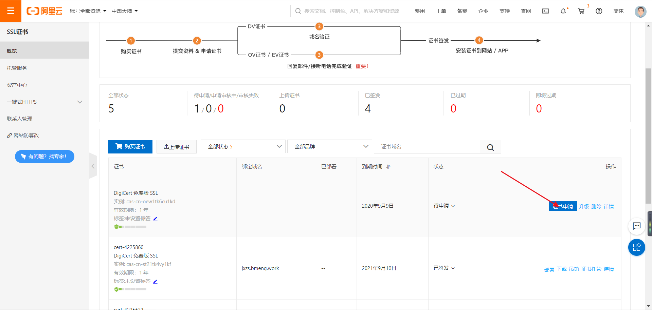Open the hamburger navigation menu
This screenshot has height=310, width=652.
pyautogui.click(x=11, y=11)
